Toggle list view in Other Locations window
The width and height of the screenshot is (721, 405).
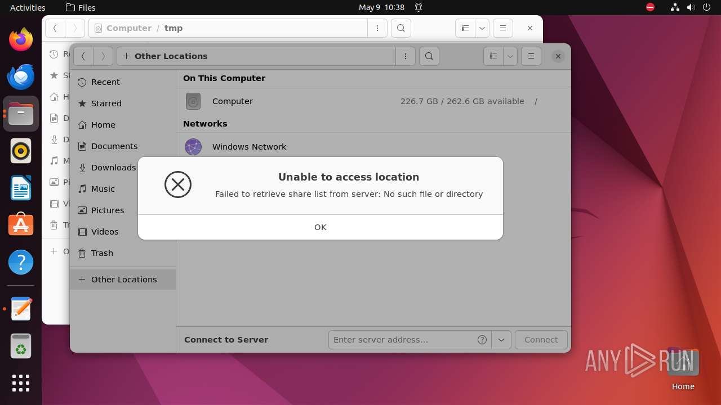pyautogui.click(x=493, y=56)
